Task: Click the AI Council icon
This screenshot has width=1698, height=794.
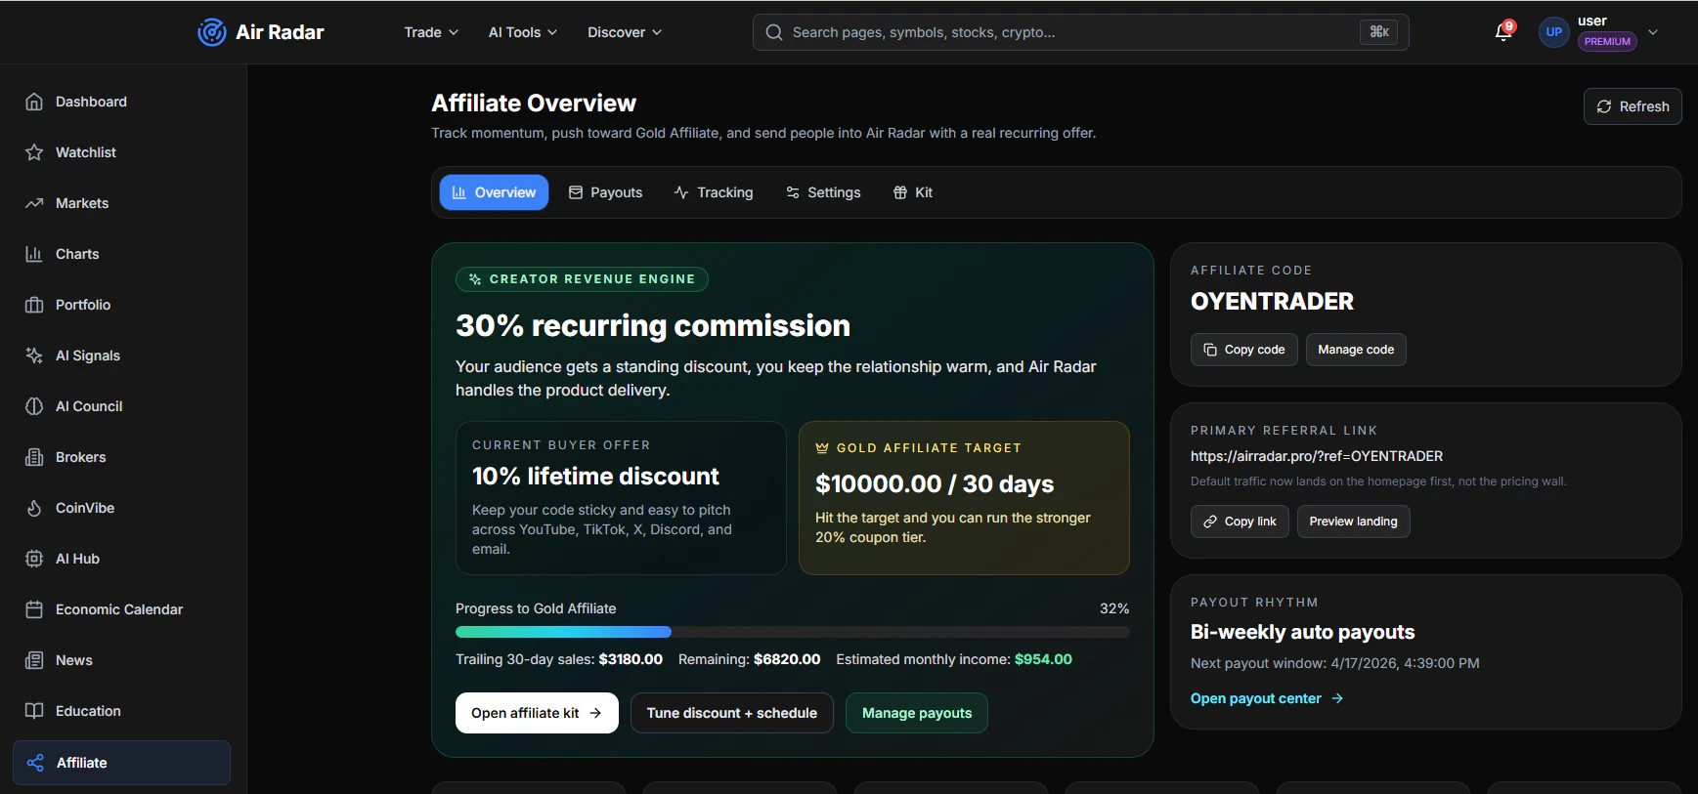Action: pos(34,406)
